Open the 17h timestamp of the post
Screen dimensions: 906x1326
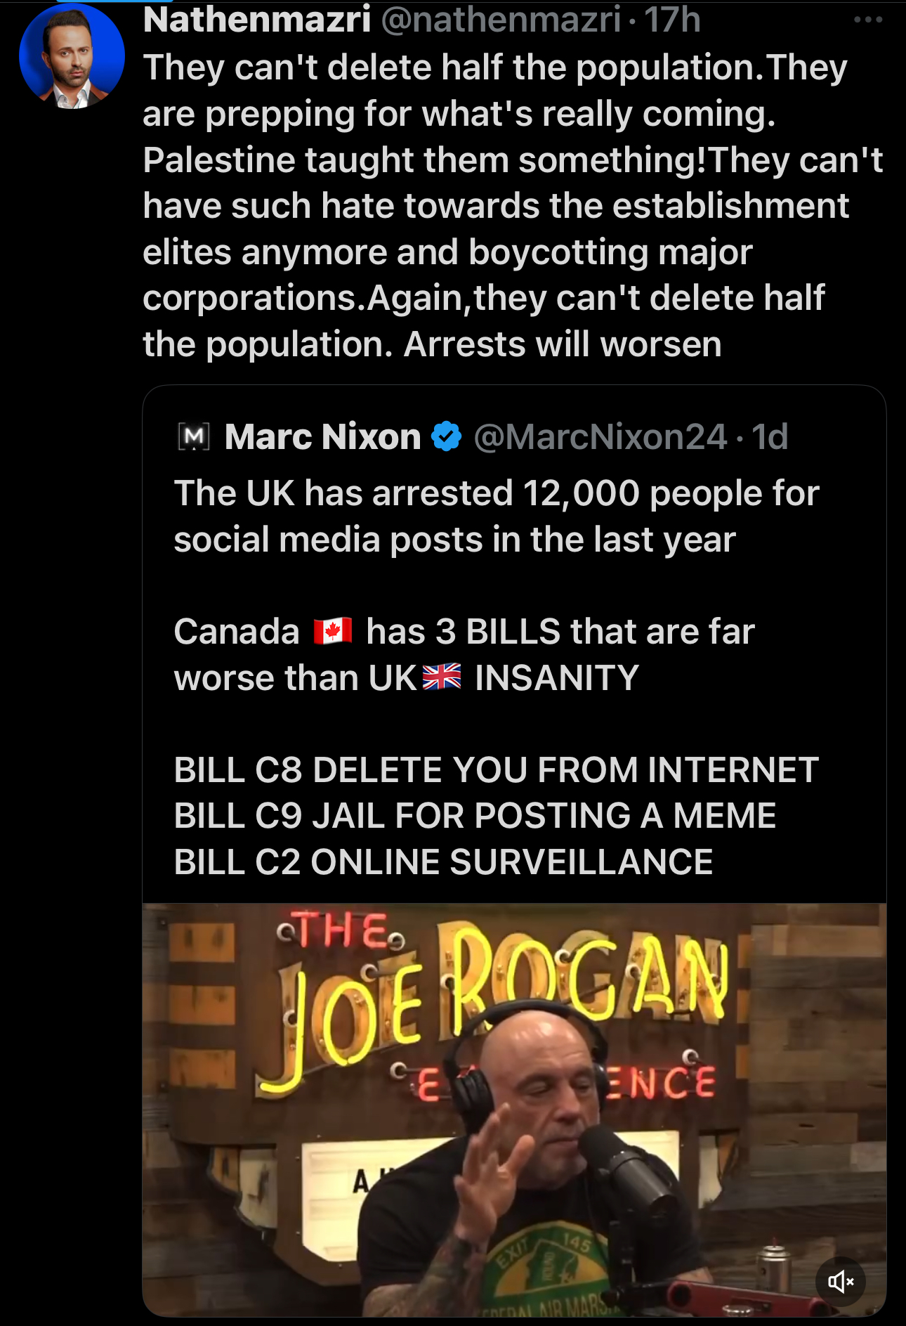click(x=672, y=19)
